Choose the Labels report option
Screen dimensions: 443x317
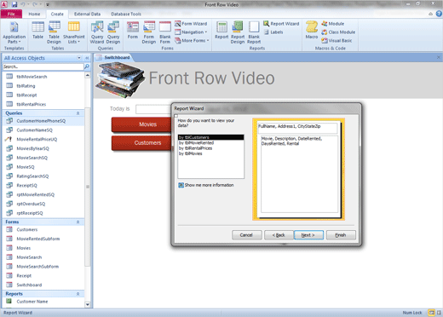(273, 32)
